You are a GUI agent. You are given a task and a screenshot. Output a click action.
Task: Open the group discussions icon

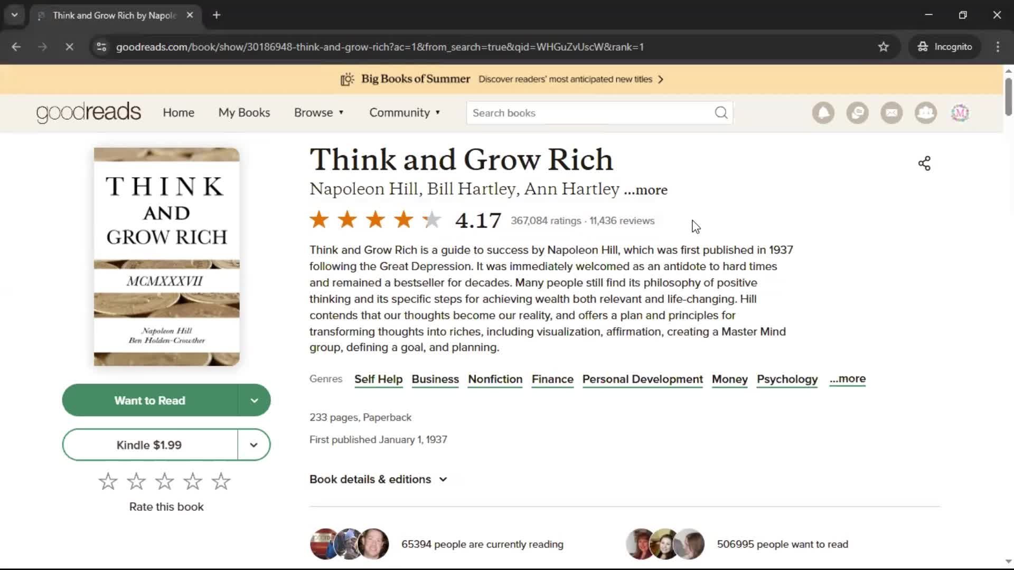(x=858, y=113)
